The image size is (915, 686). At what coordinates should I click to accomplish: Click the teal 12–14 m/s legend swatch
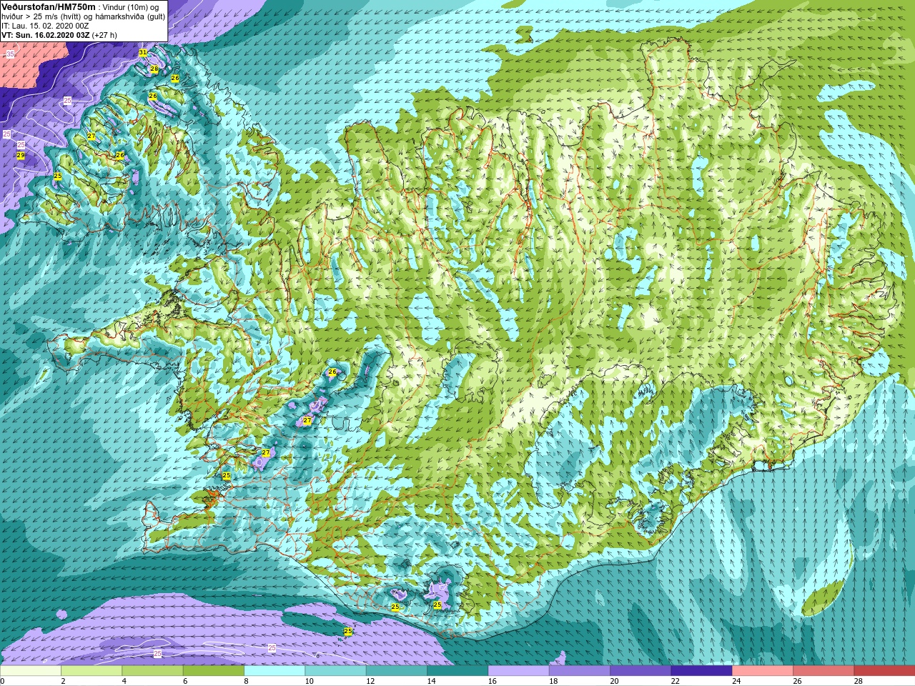396,671
